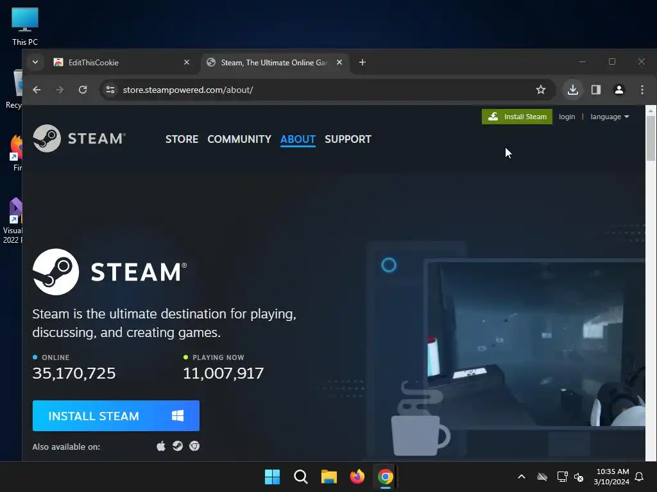Open the clock showing 10:35 AM

click(x=611, y=477)
